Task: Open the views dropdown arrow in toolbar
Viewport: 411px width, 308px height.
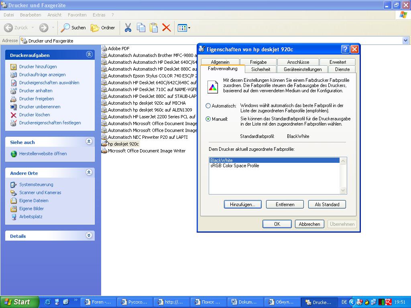Action: (189, 28)
